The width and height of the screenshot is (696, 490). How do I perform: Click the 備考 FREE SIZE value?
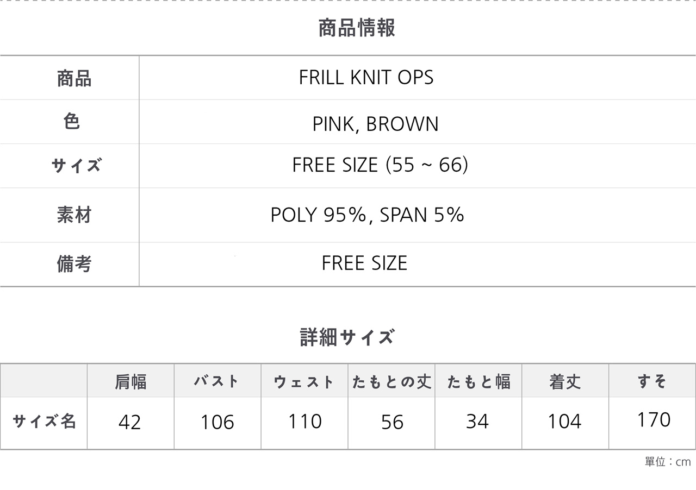coord(364,263)
